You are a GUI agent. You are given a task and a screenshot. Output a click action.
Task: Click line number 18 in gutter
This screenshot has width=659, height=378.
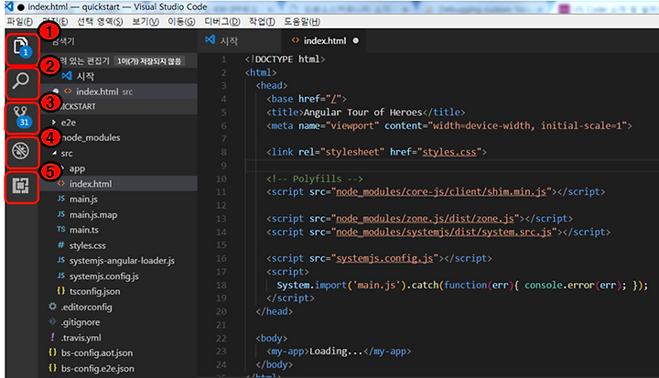coord(221,285)
